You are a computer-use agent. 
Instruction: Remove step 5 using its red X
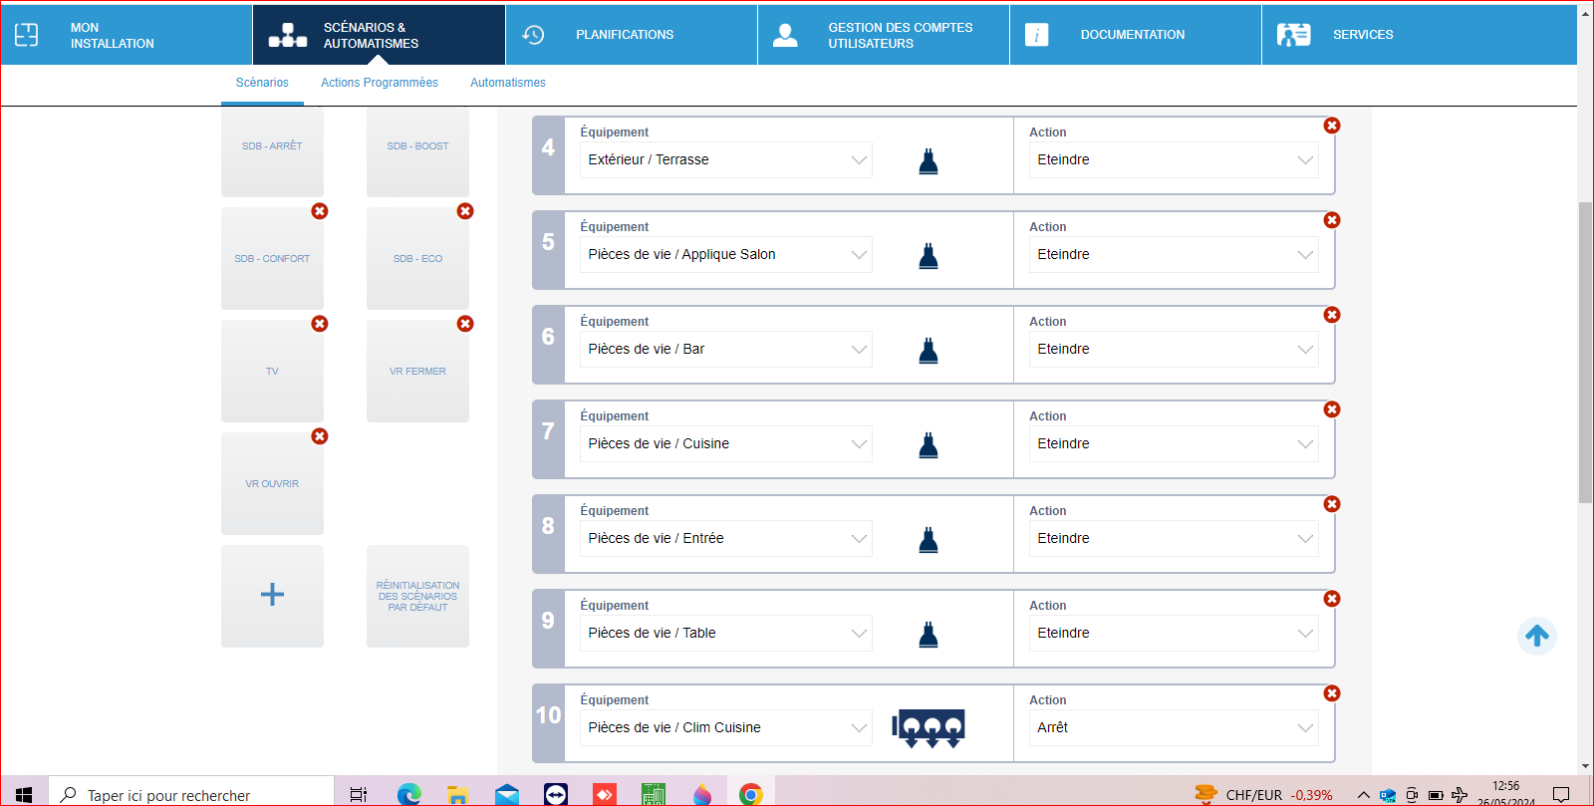click(1331, 220)
